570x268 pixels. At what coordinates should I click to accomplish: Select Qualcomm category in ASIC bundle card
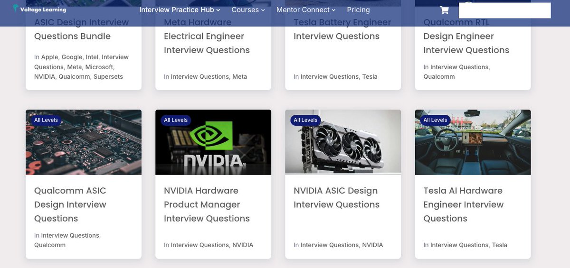(74, 76)
